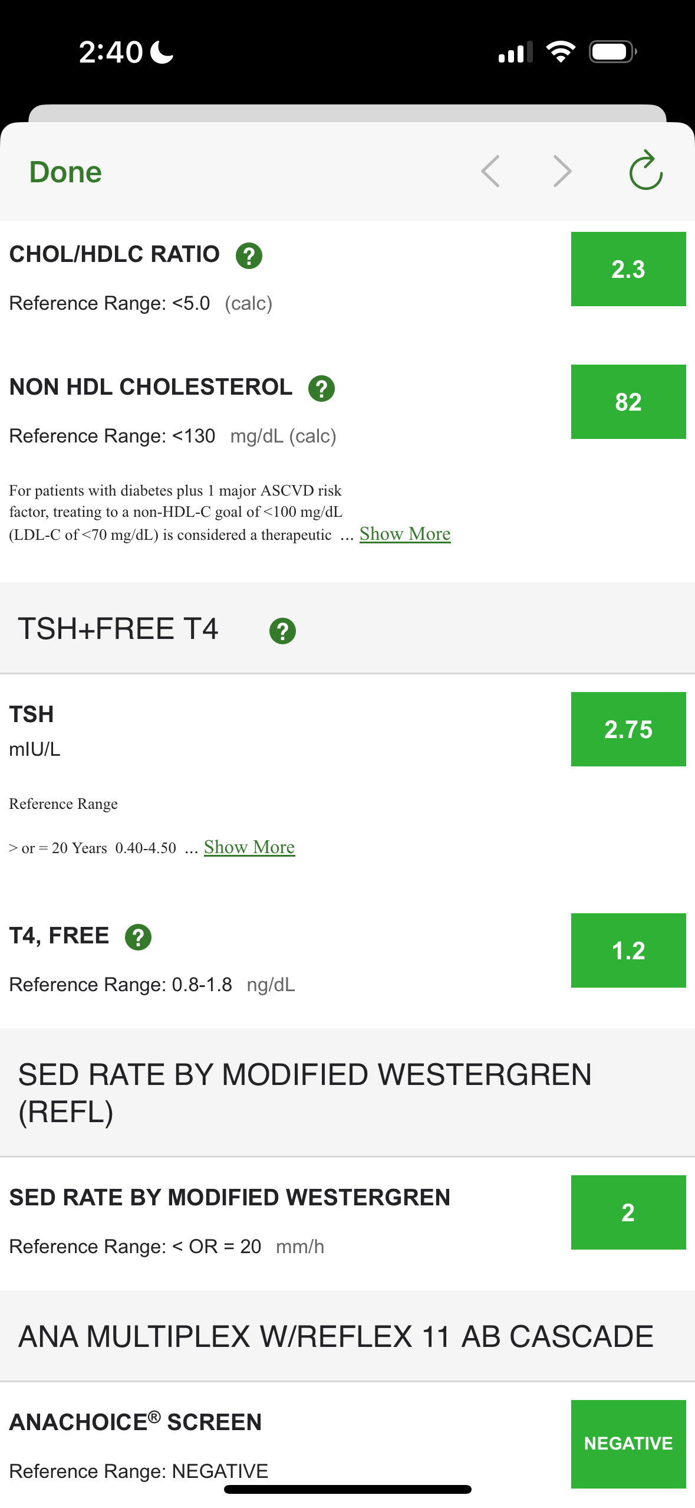Viewport: 695px width, 1508px height.
Task: Tap the 82 Non HDL result box
Action: [628, 402]
